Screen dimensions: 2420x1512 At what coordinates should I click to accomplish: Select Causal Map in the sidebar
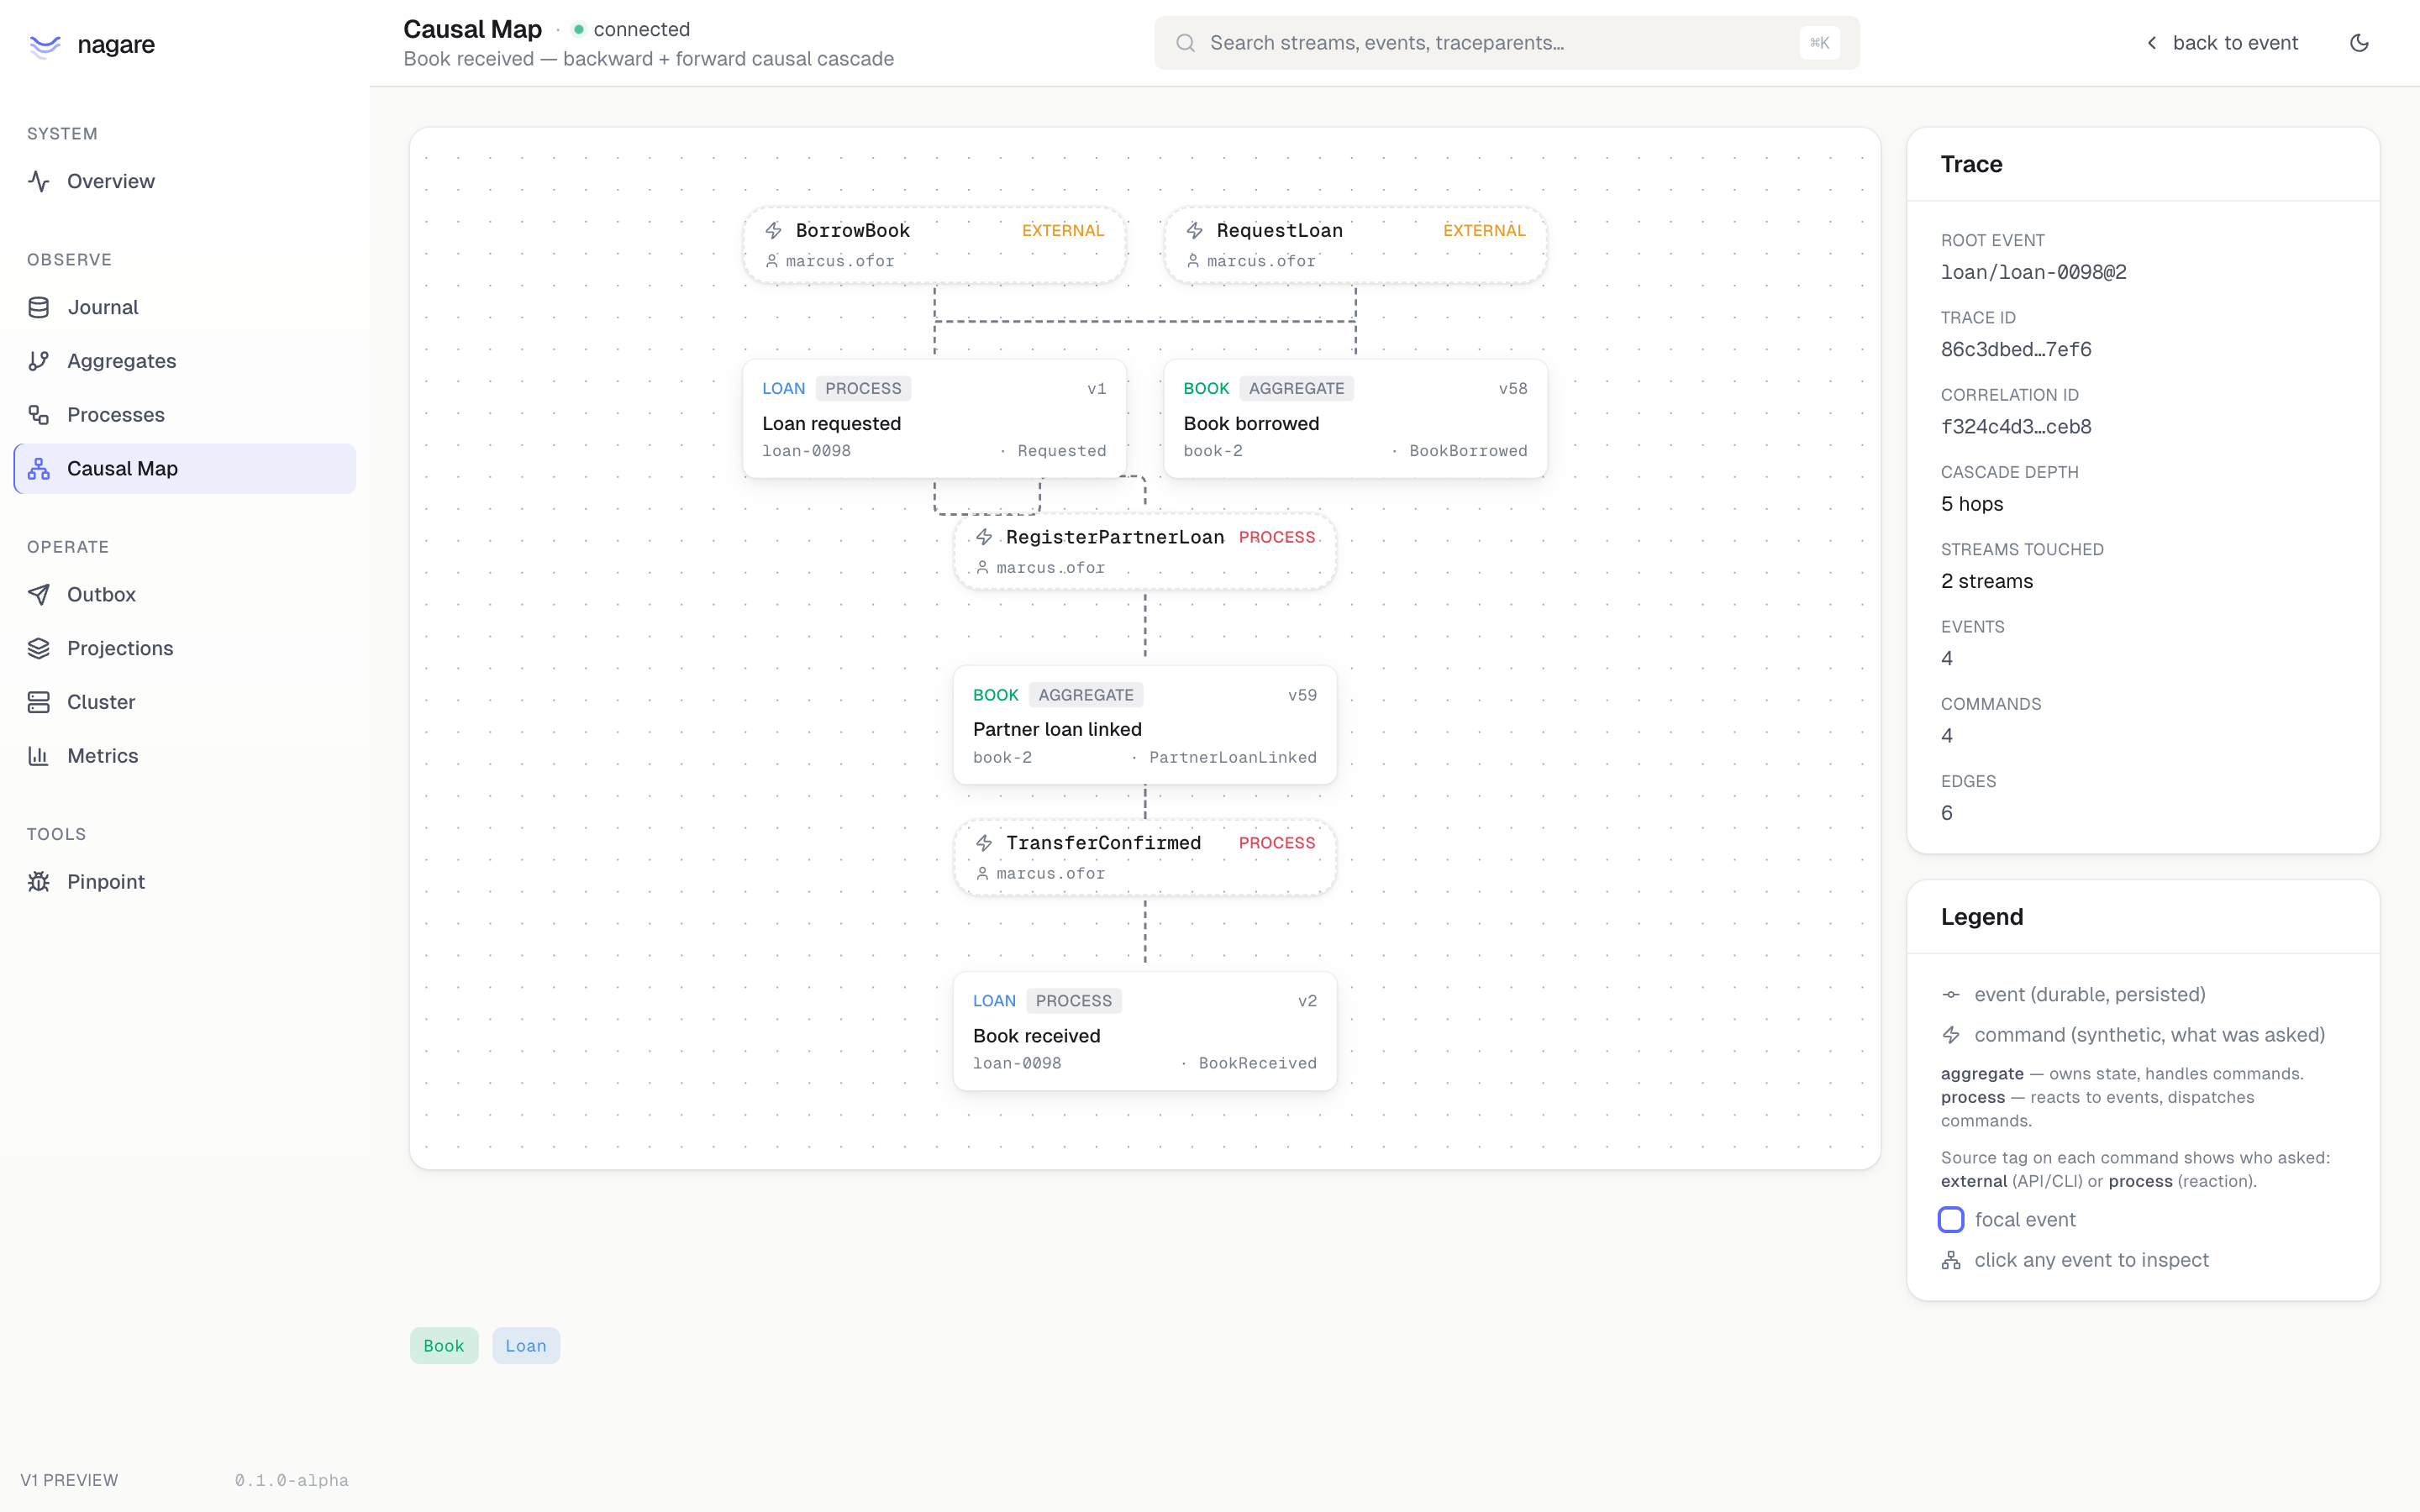185,469
